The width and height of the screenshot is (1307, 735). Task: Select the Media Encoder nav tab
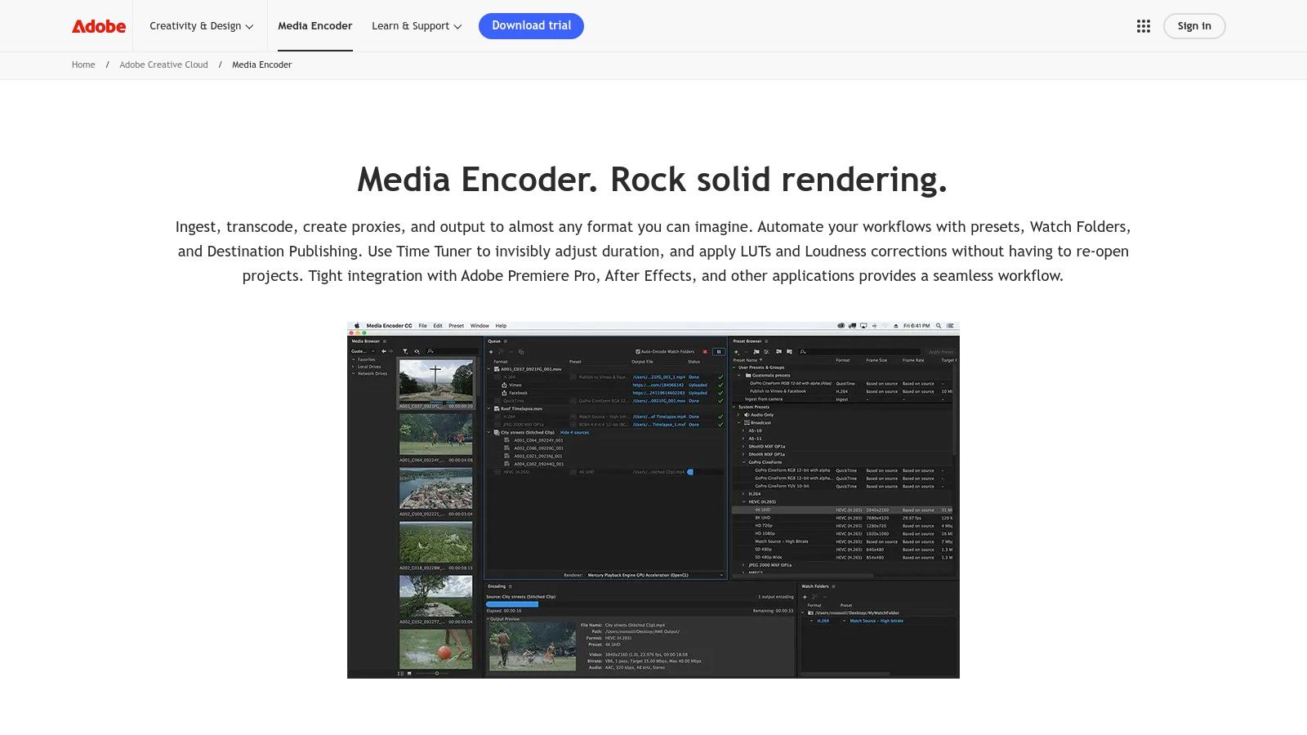coord(314,26)
